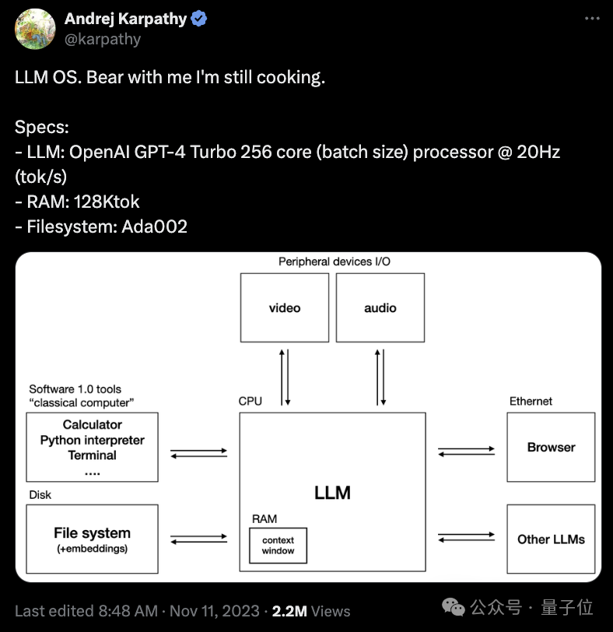Click the central LLM CPU box
This screenshot has height=632, width=613.
pos(332,493)
